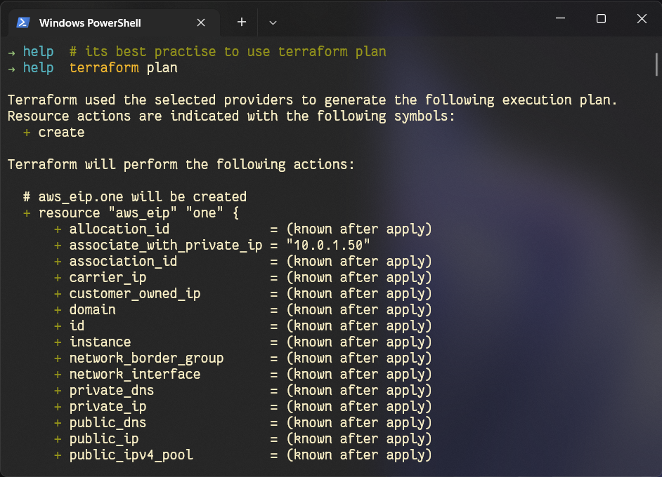662x477 pixels.
Task: Click the 'instance' attribute
Action: pyautogui.click(x=100, y=342)
